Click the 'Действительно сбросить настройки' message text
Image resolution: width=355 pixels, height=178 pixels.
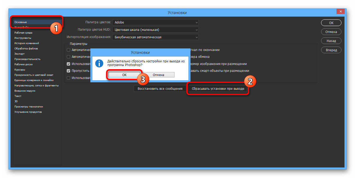pyautogui.click(x=146, y=63)
